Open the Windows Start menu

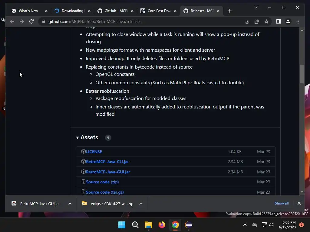pos(122,225)
